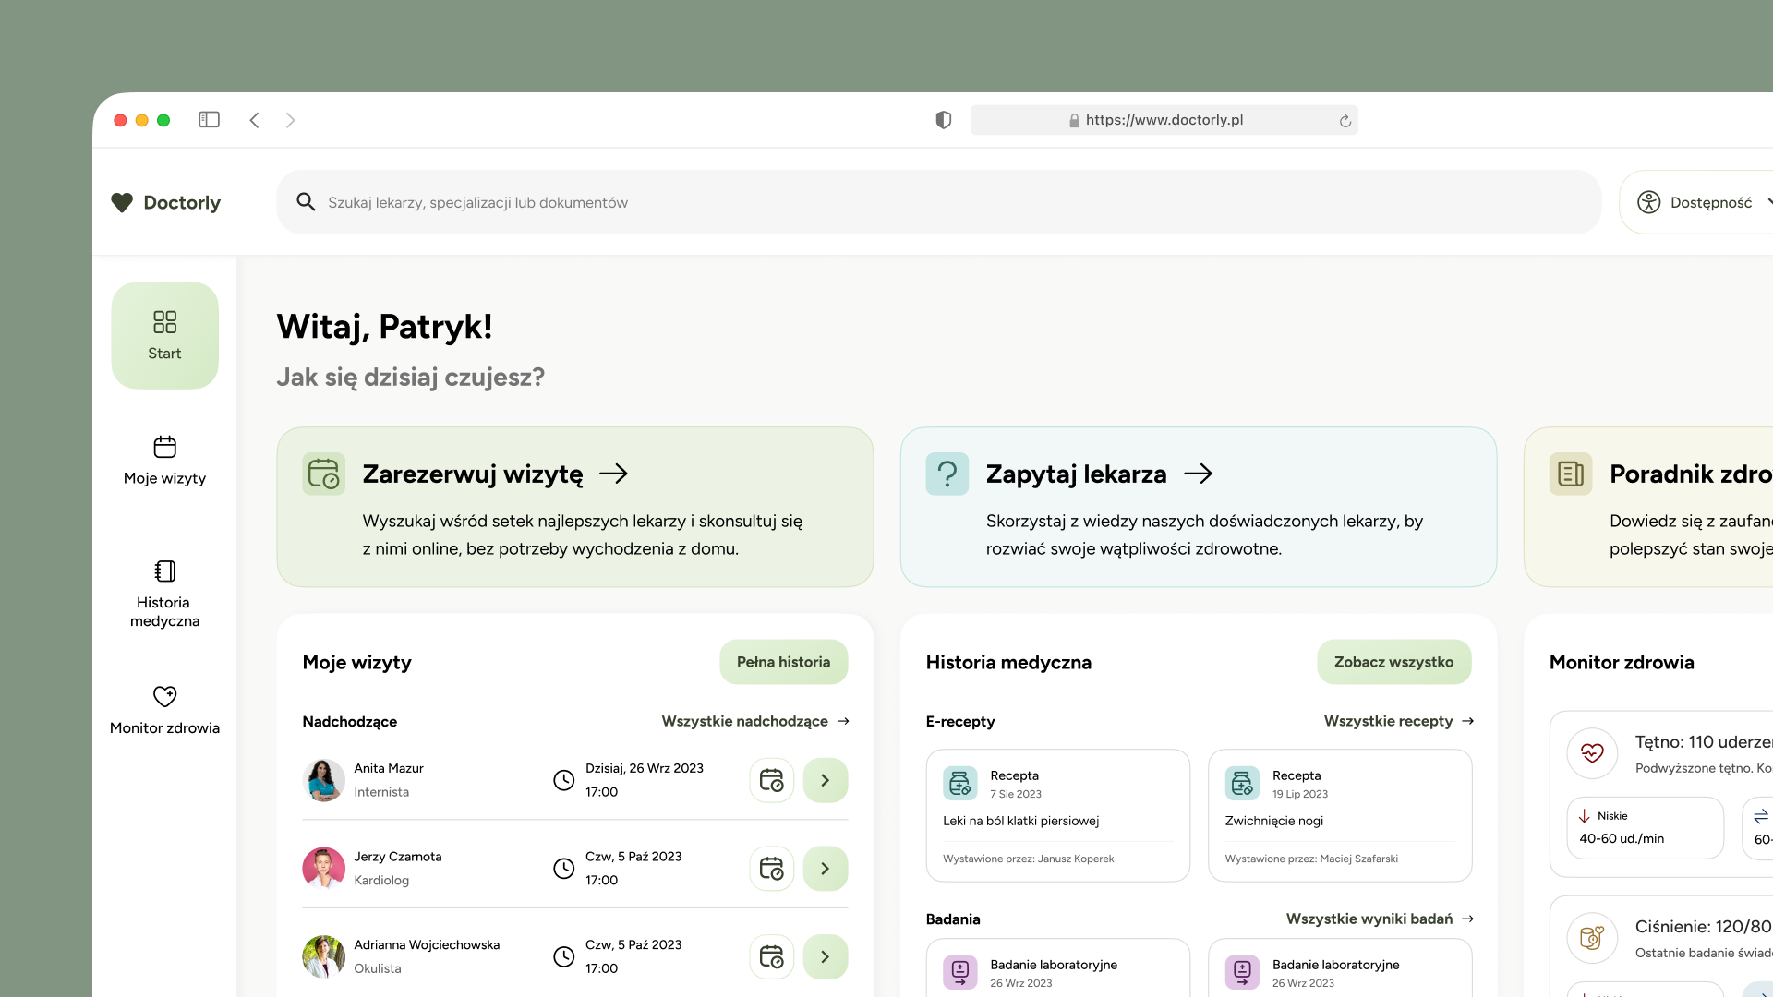Click the second Badanie laboratoryjne purple icon

(1242, 972)
